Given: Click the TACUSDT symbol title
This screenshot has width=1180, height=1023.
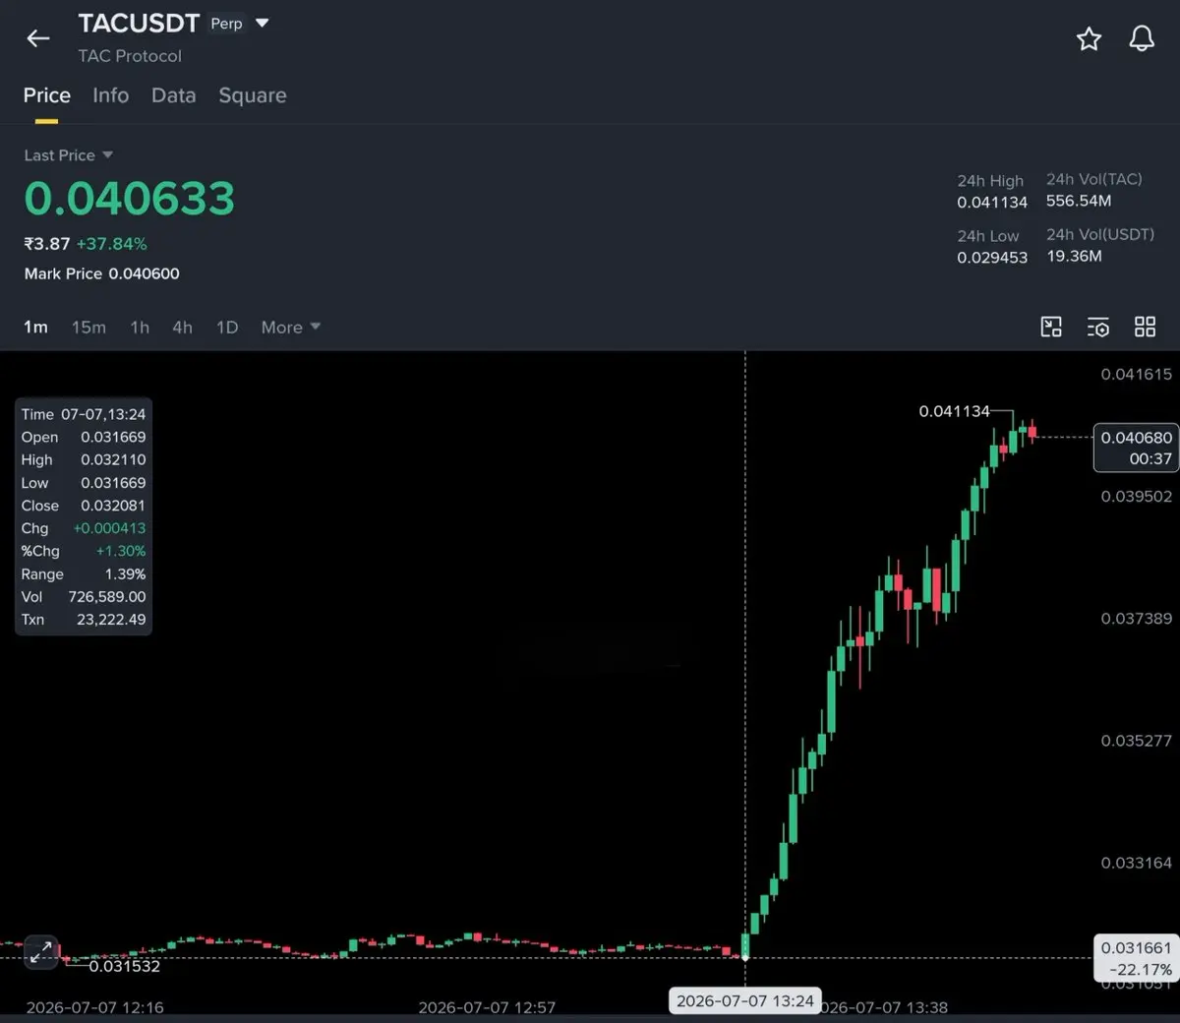Looking at the screenshot, I should pos(139,23).
